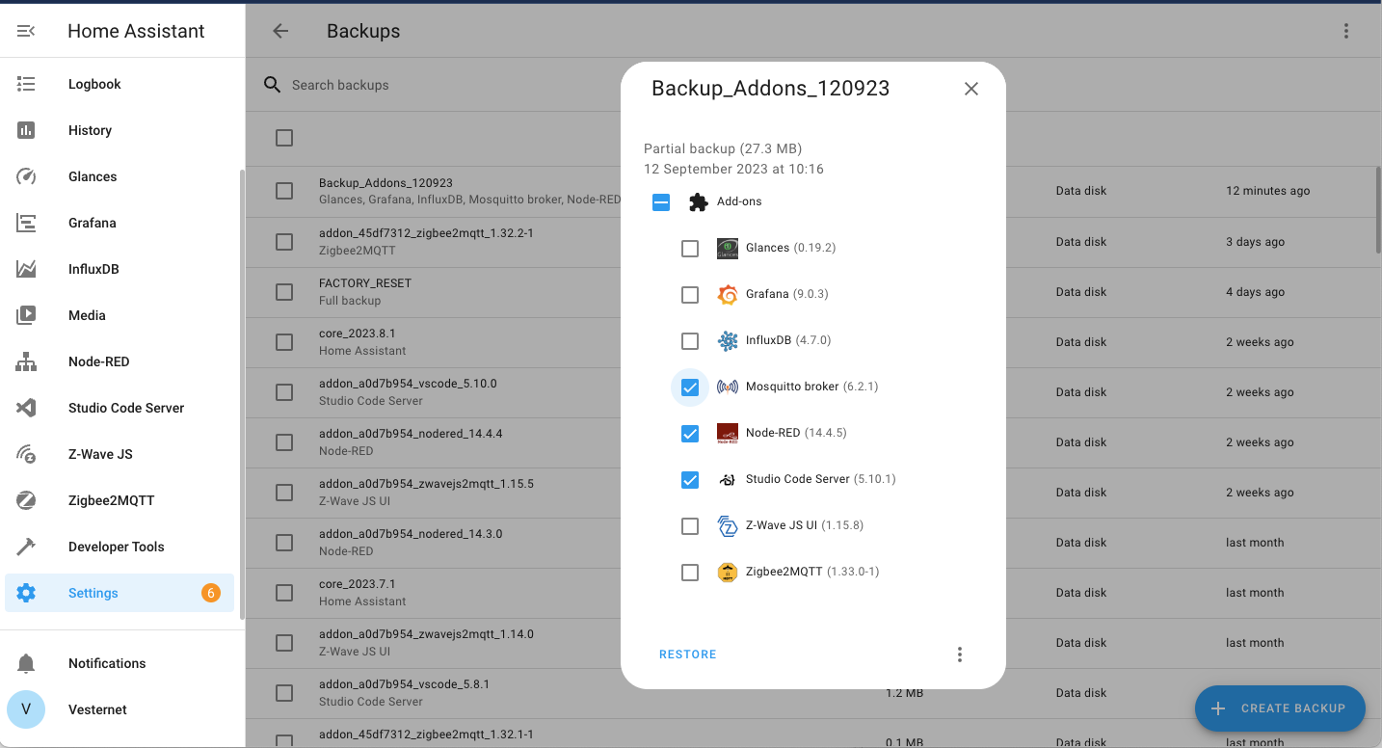1382x748 pixels.
Task: Check the Zigbee2MQTT (1.33.0-1) checkbox
Action: 690,573
